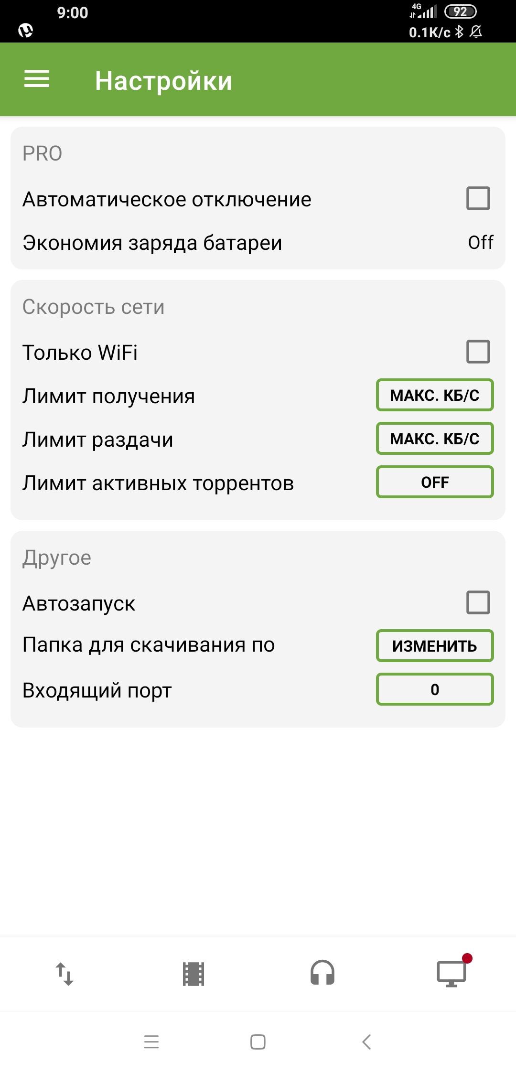Tap the uTorrent notification status icon
Screen dimensions: 516x1073
click(25, 31)
